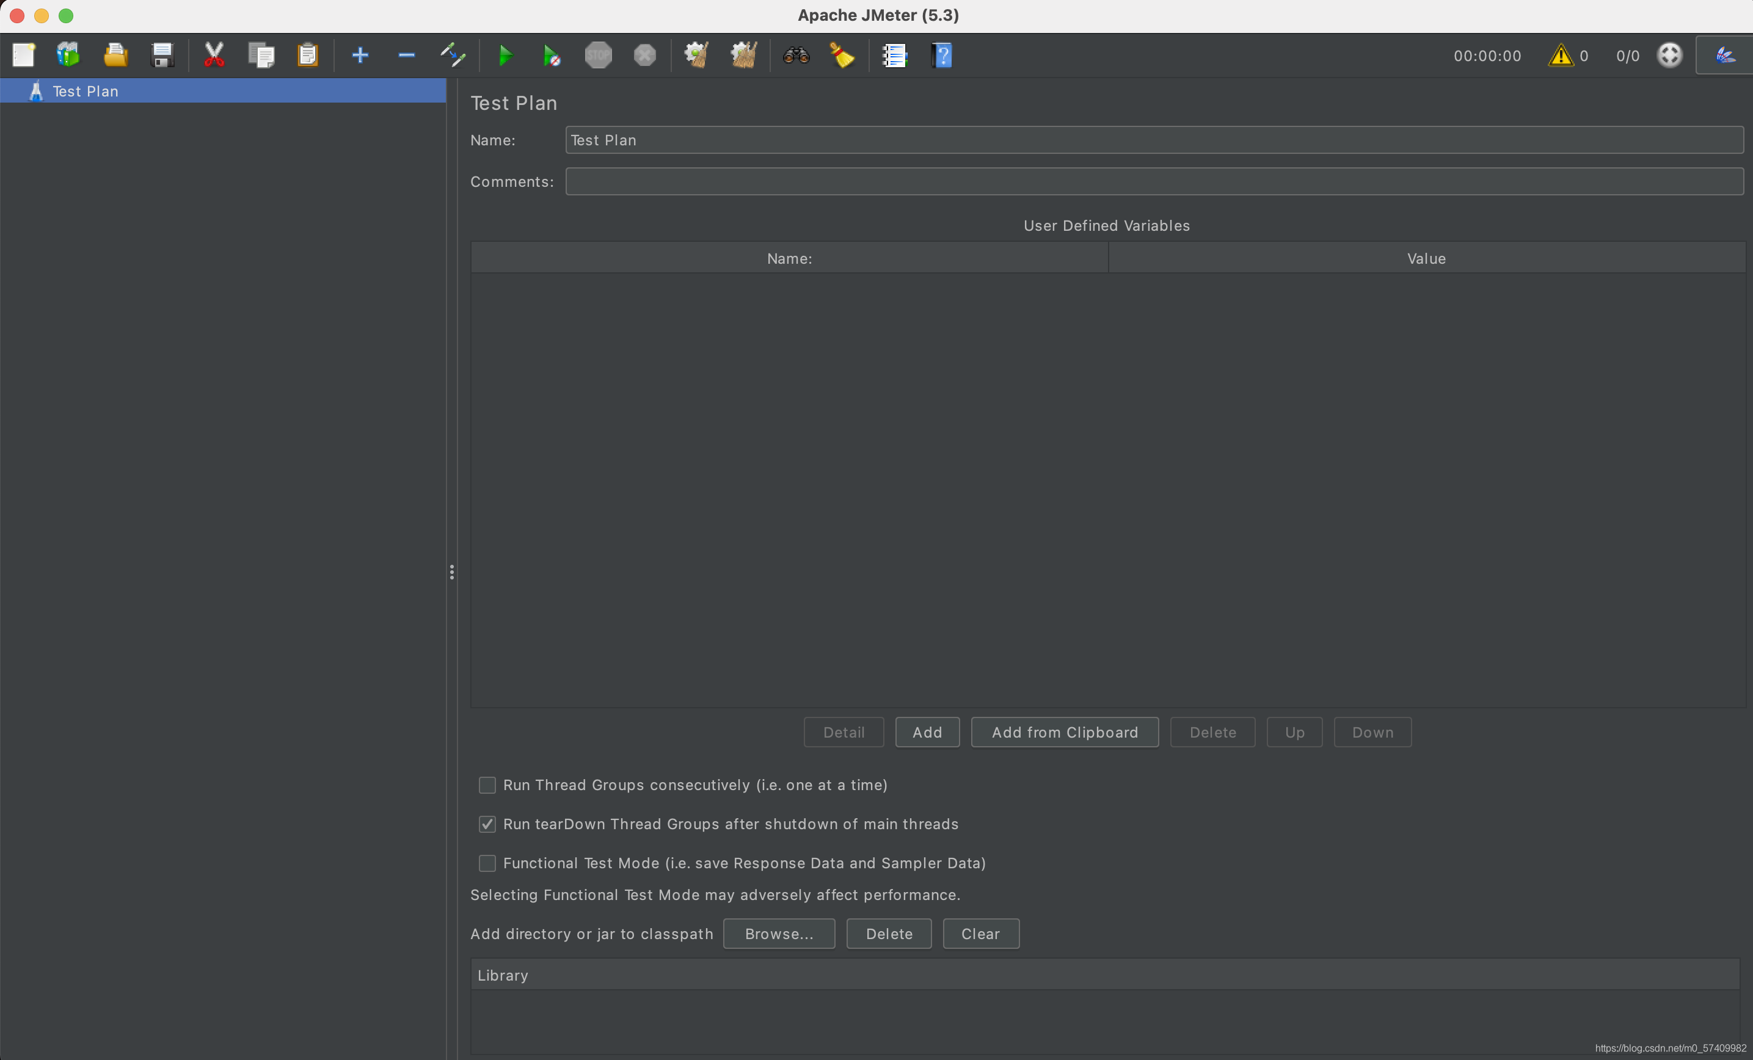
Task: Select Test Plan node in tree
Action: tap(86, 91)
